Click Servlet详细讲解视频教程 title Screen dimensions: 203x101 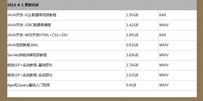coord(27,55)
